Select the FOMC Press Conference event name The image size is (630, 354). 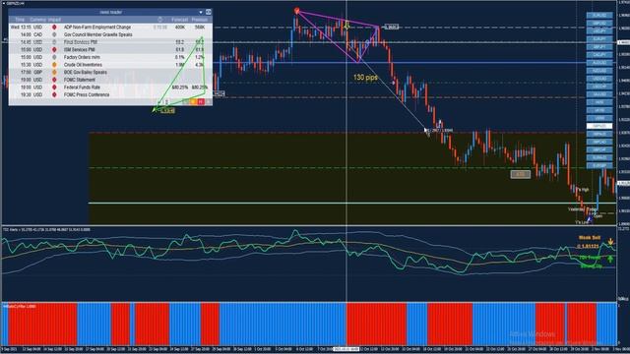(x=87, y=94)
